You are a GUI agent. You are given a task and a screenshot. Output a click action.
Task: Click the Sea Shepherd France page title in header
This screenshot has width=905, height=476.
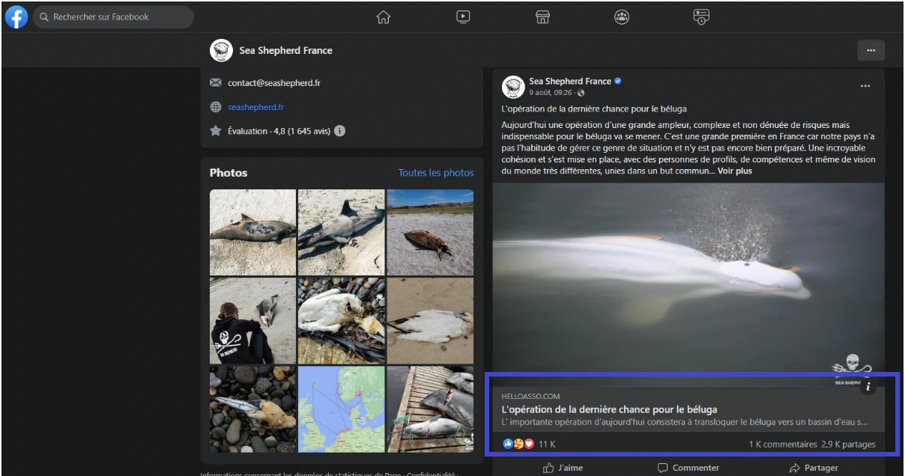coord(286,50)
